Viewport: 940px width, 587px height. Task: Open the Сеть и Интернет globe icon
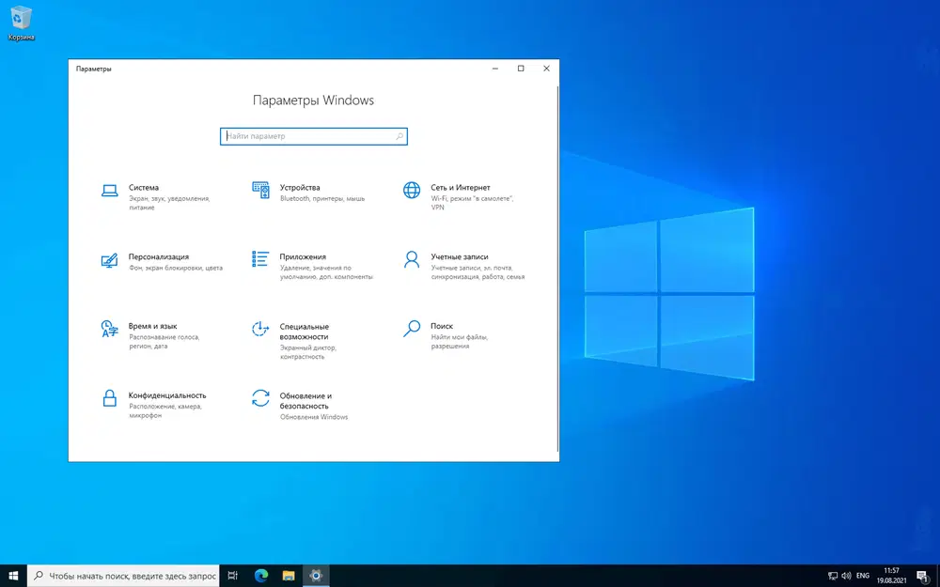click(x=412, y=191)
